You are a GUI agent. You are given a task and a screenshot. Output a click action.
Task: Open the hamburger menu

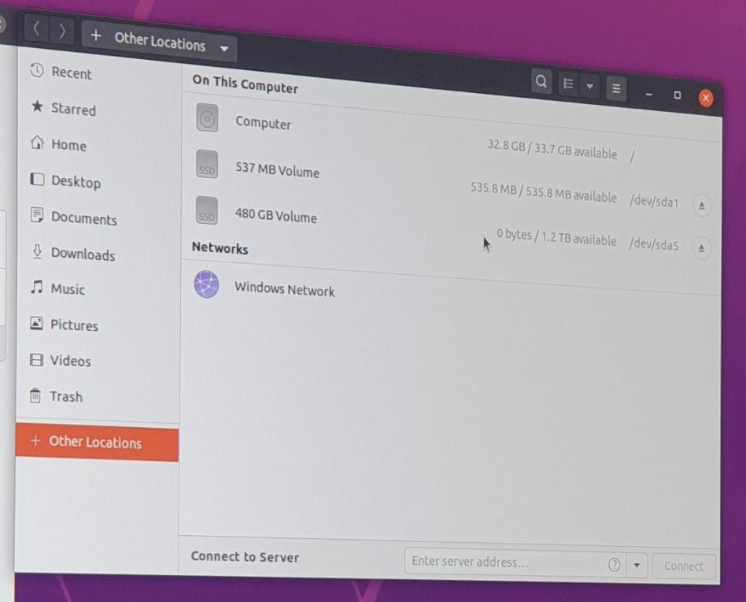[616, 88]
